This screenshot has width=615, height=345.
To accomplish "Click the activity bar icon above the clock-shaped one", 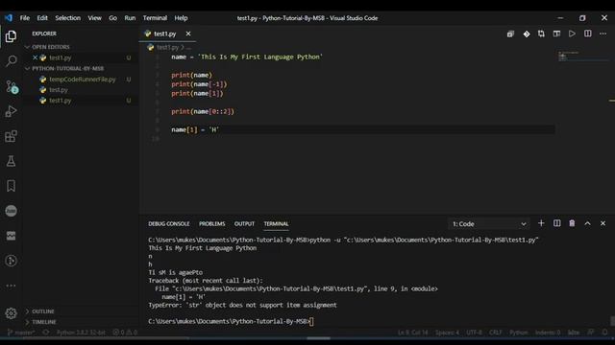I will [11, 236].
